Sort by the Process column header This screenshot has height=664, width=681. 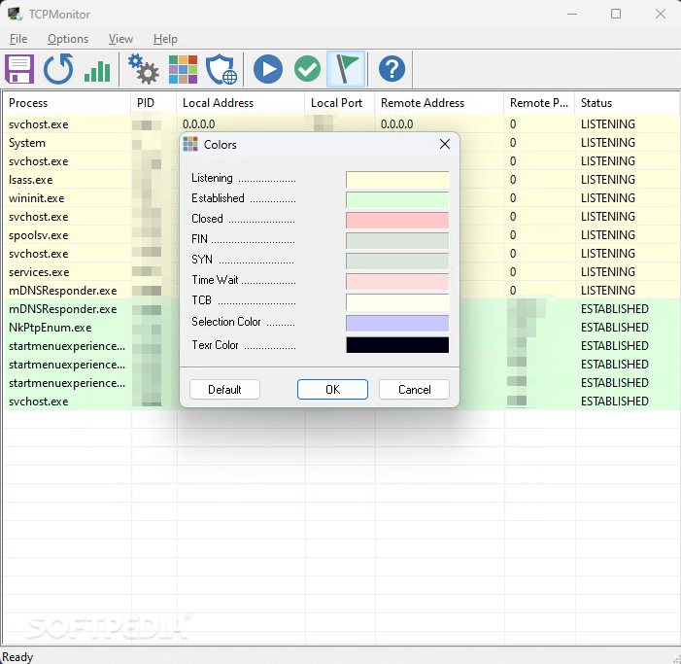[66, 103]
